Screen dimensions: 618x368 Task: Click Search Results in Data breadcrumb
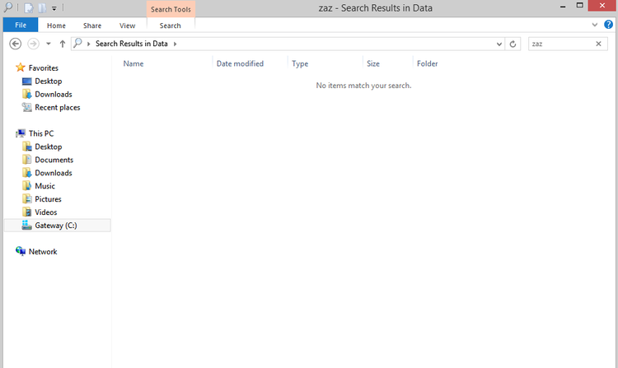pos(132,44)
